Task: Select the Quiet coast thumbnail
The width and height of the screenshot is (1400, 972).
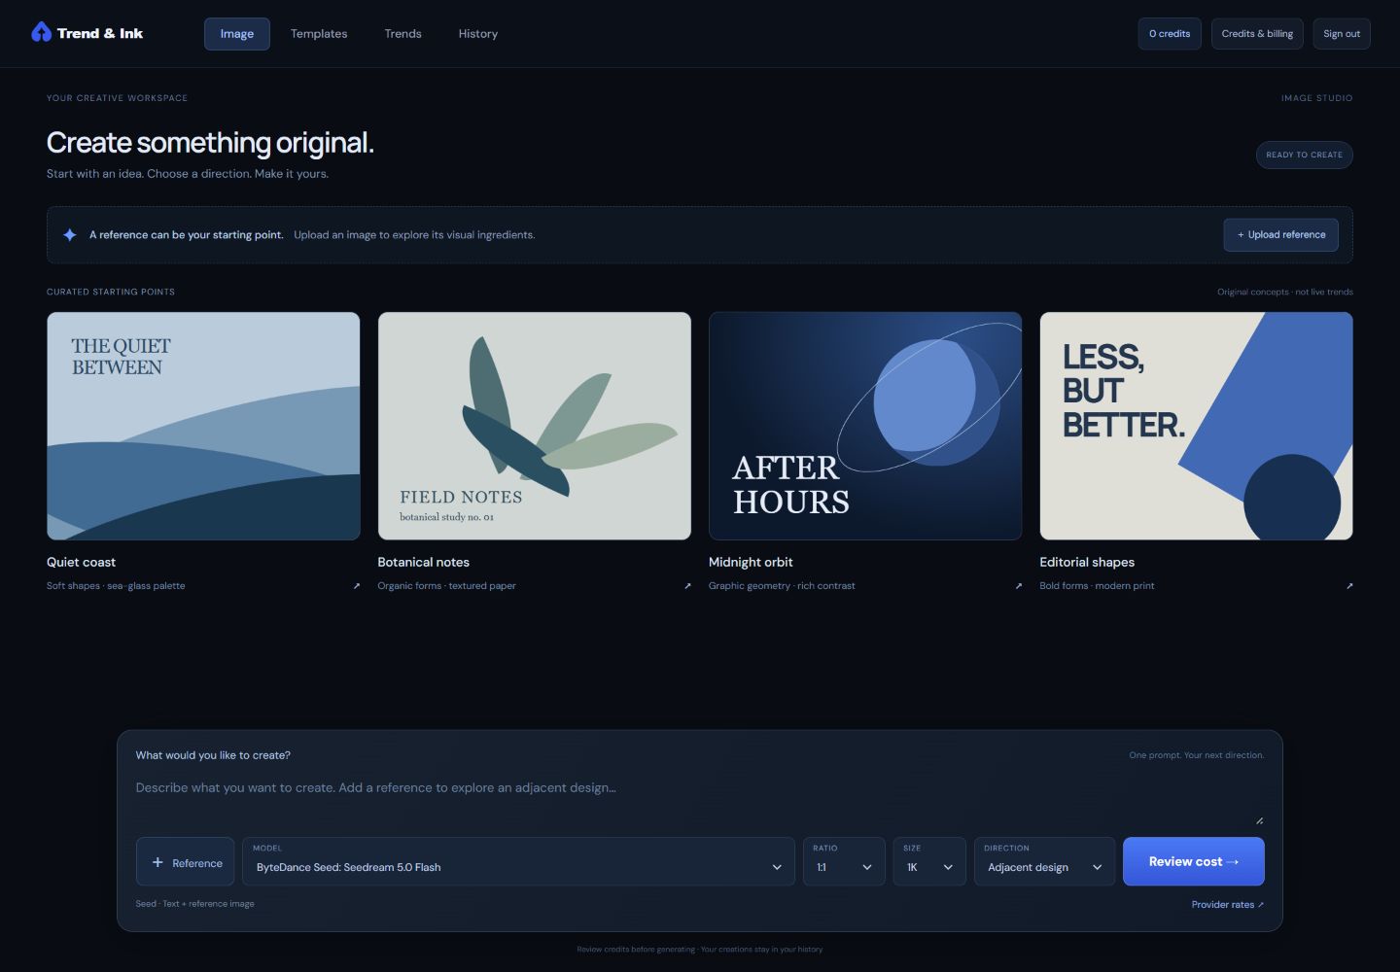Action: (x=203, y=426)
